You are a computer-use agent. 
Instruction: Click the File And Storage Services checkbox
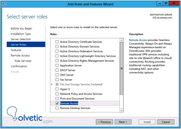click(x=57, y=84)
